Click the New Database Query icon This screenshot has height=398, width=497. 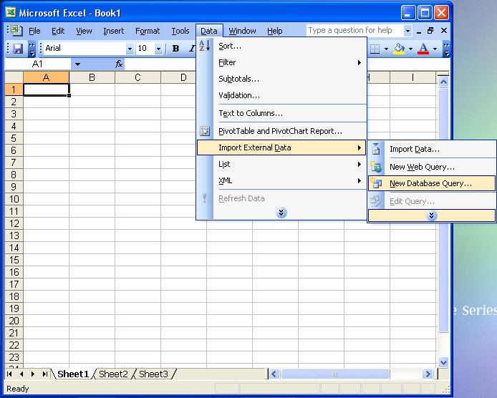point(376,183)
